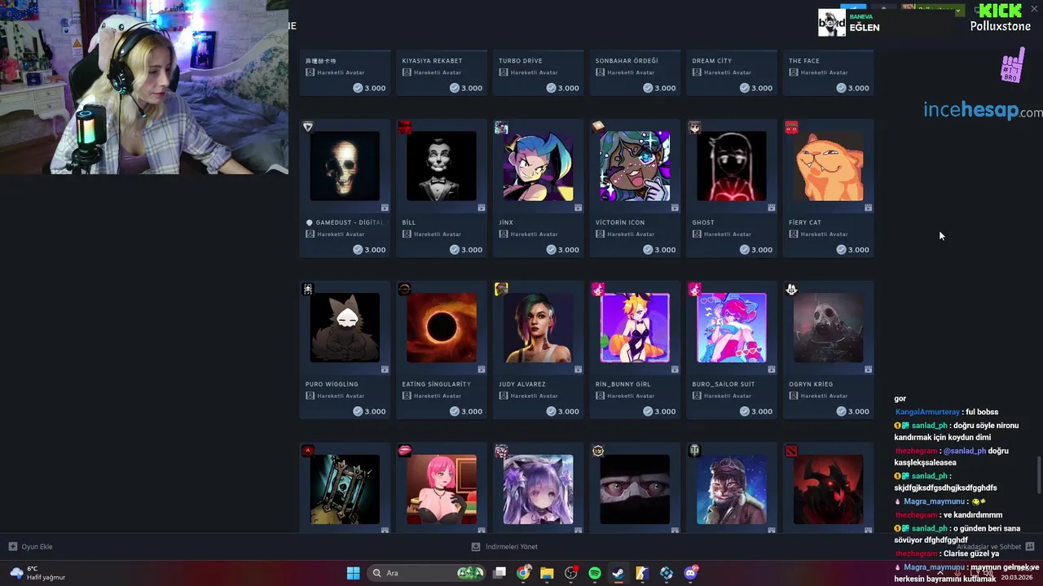Click the download icon beside İndirmeleri Yönet
Viewport: 1043px width, 586px height.
tap(476, 546)
